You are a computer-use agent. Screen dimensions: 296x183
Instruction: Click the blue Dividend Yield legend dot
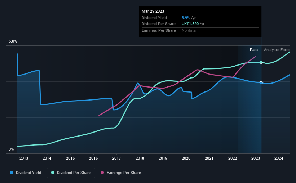[12, 173]
